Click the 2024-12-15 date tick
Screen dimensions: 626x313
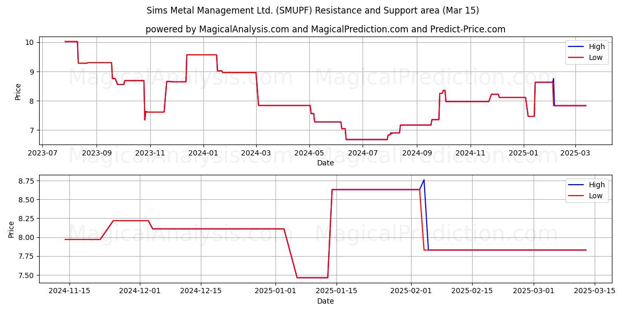[201, 291]
